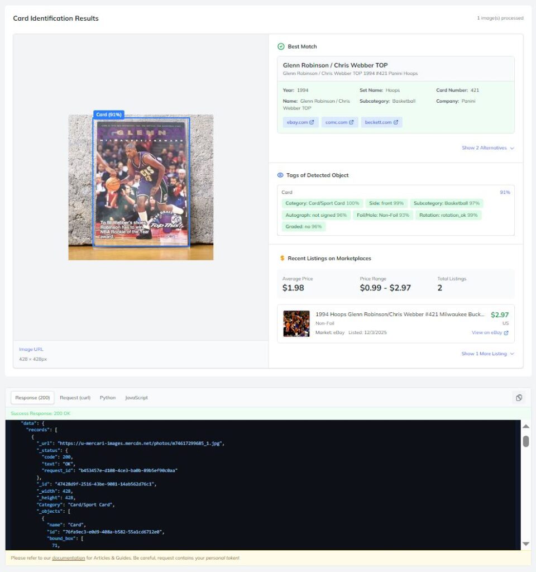Click the green checkmark Best Match icon
536x572 pixels.
click(x=281, y=46)
